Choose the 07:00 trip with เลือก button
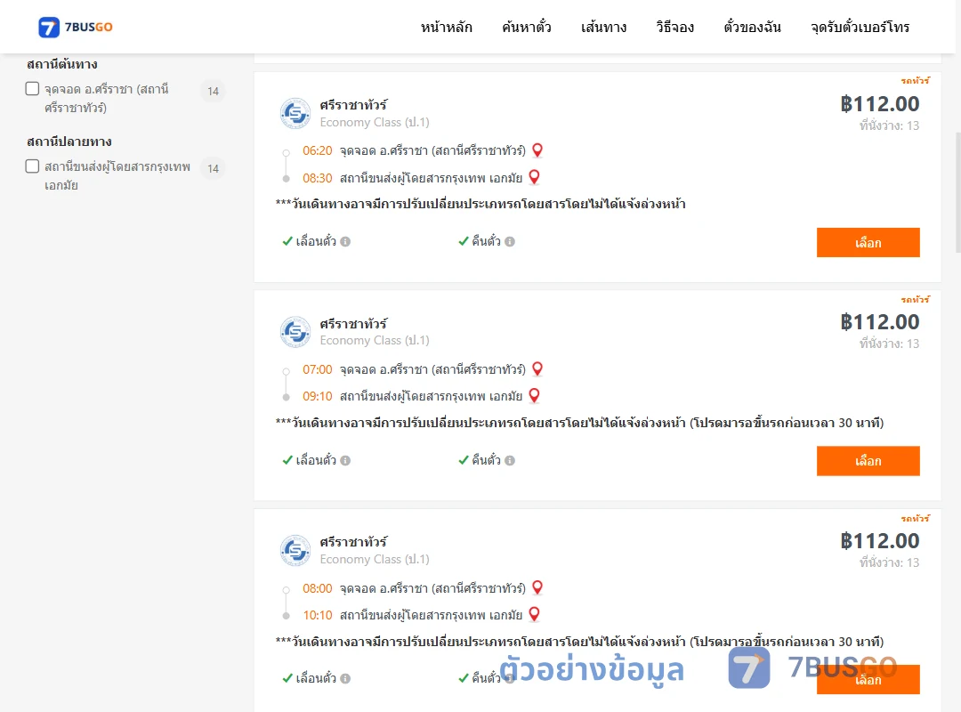 868,461
